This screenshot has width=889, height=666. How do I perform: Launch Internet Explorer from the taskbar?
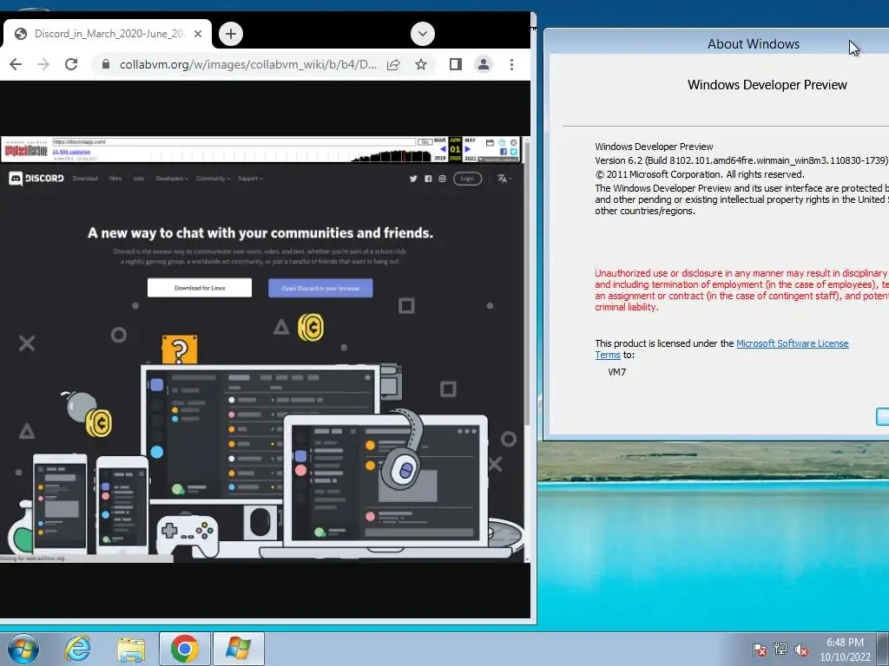(77, 649)
